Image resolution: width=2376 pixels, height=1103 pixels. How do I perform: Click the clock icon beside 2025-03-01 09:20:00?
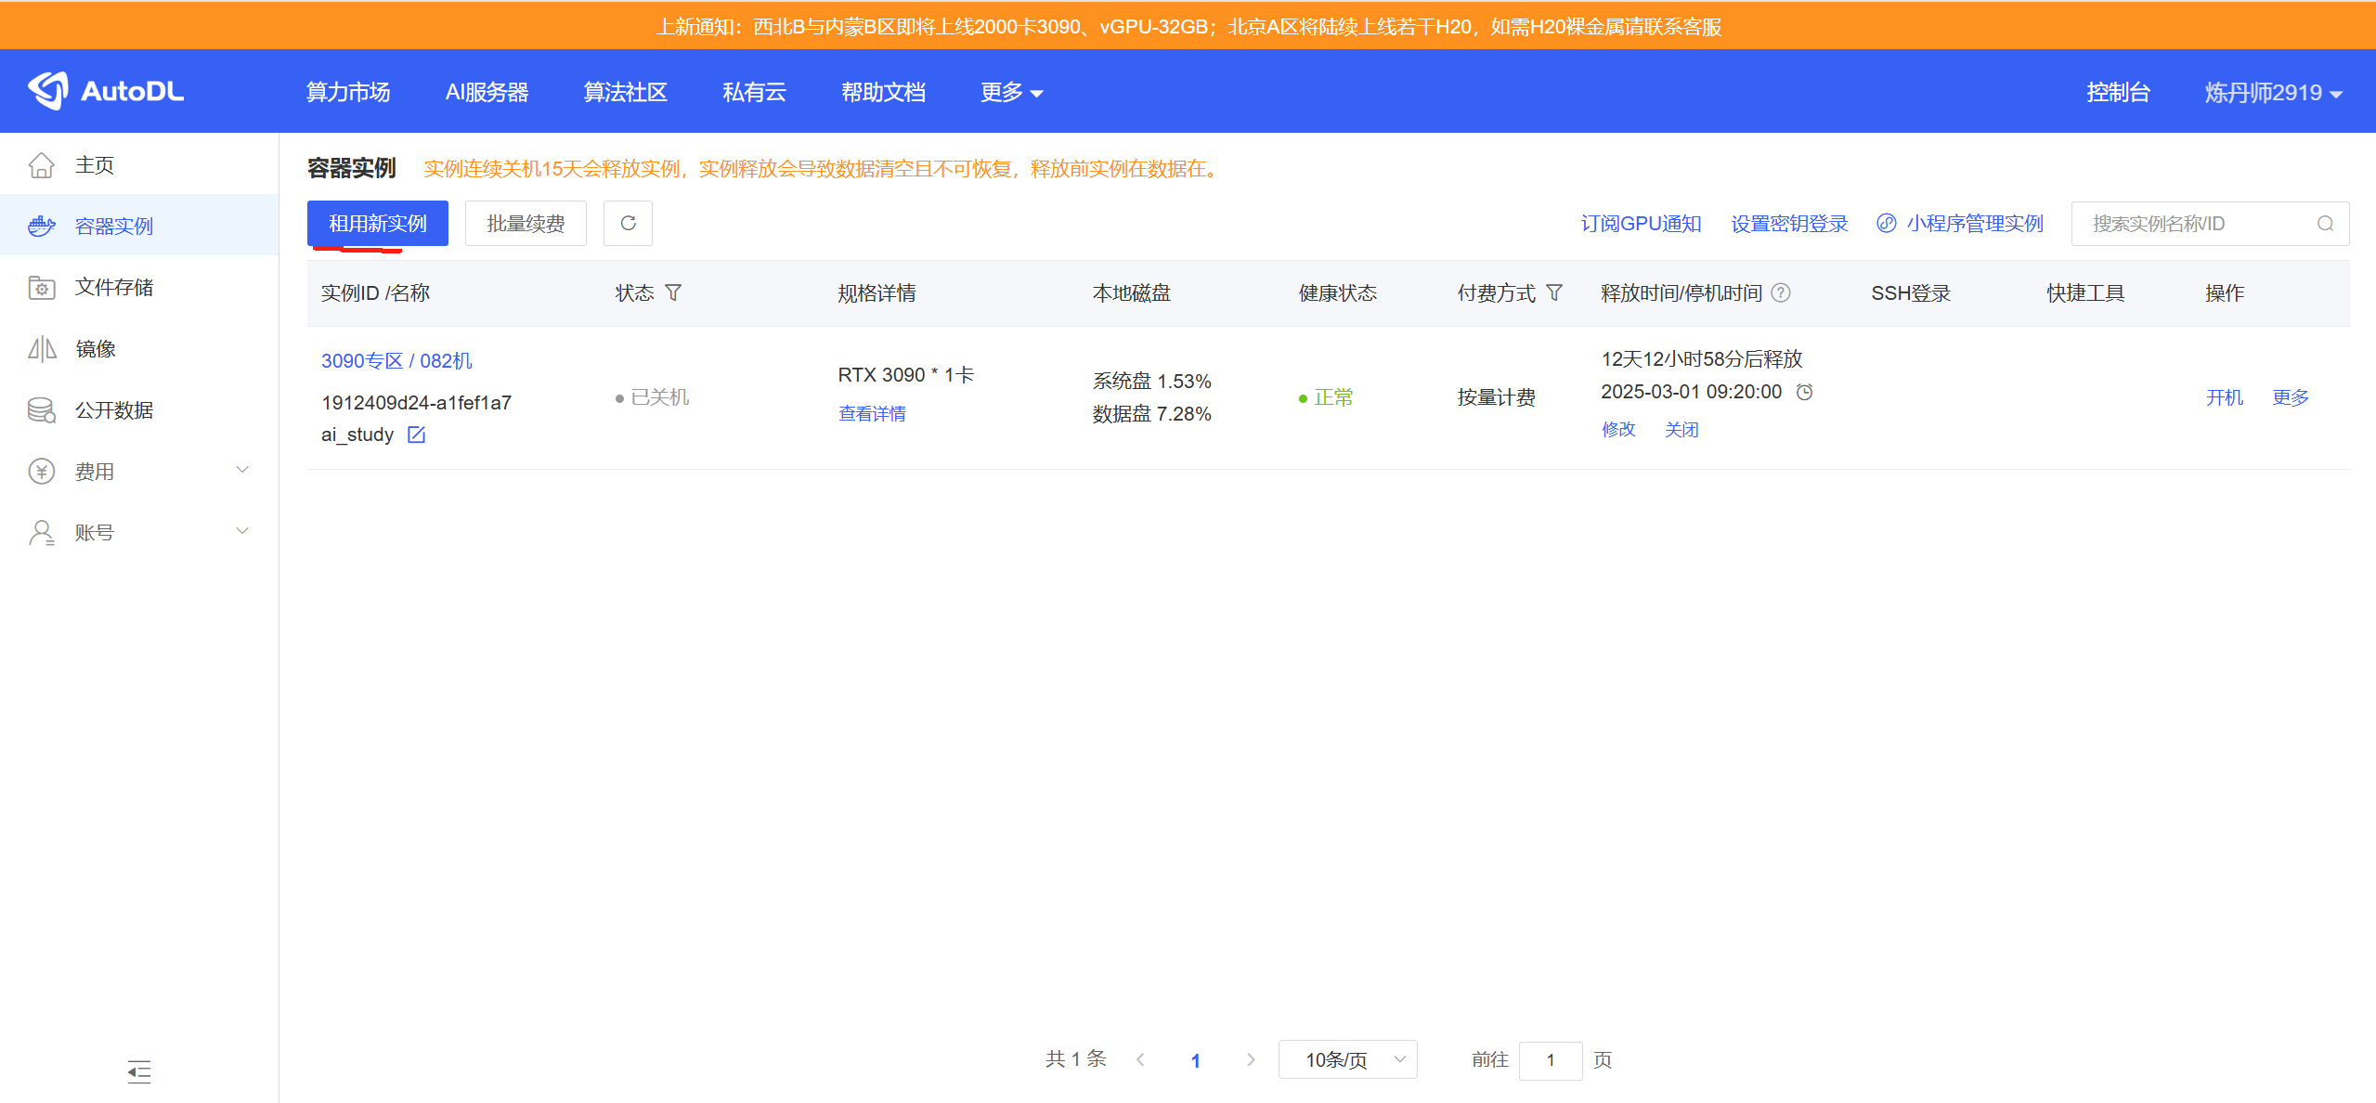tap(1804, 392)
